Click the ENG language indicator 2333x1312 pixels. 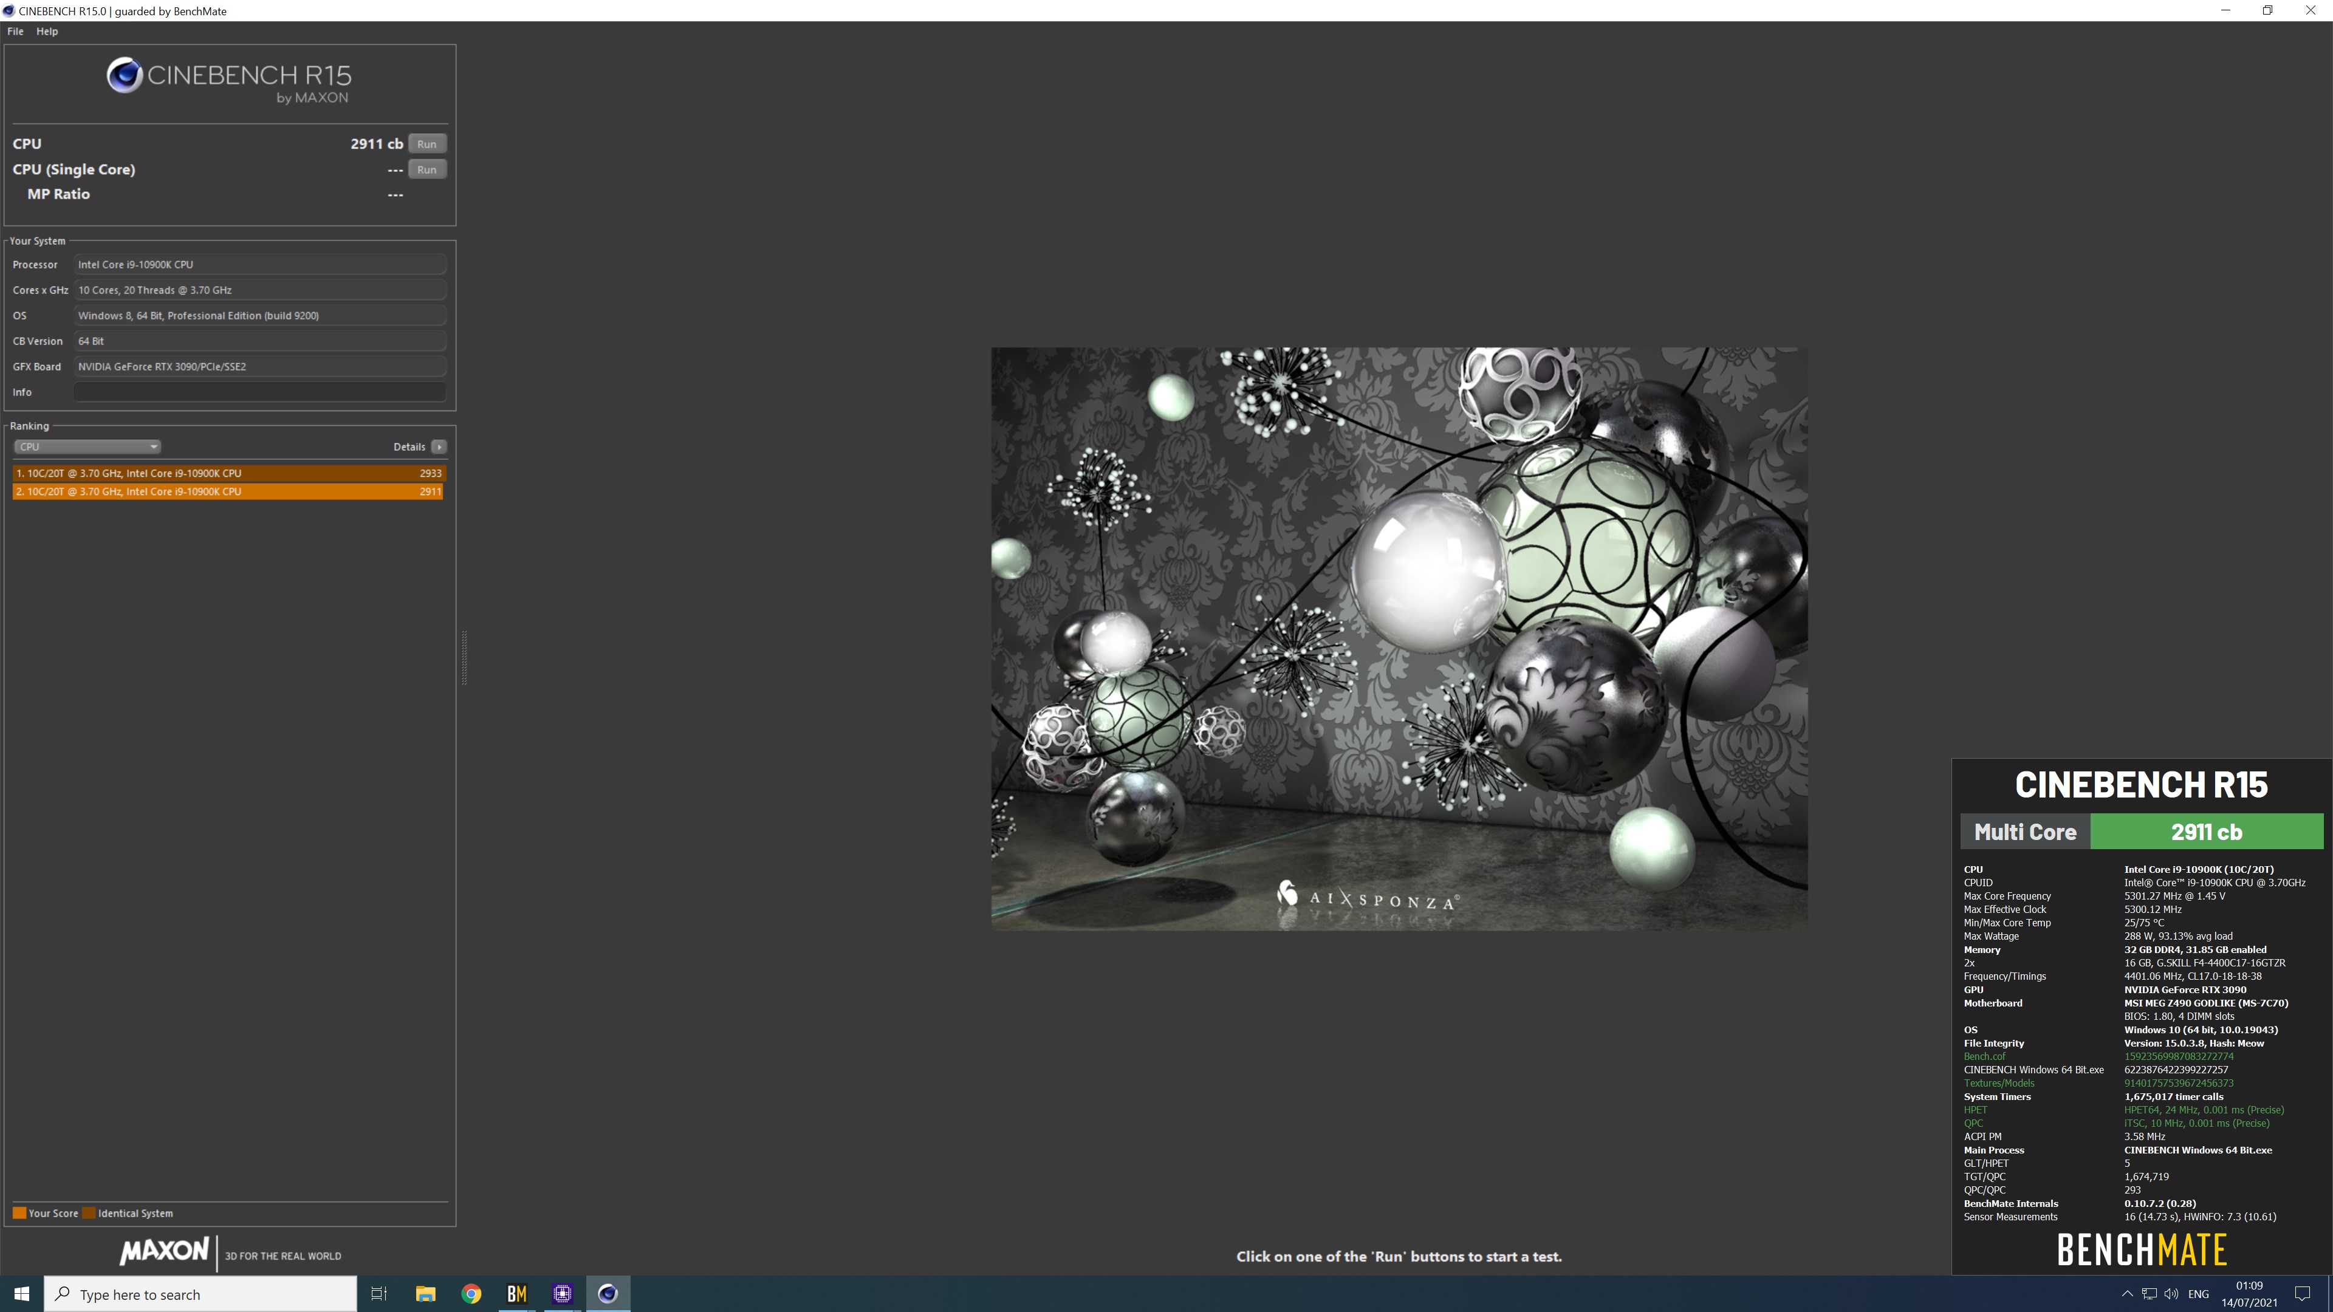2198,1294
